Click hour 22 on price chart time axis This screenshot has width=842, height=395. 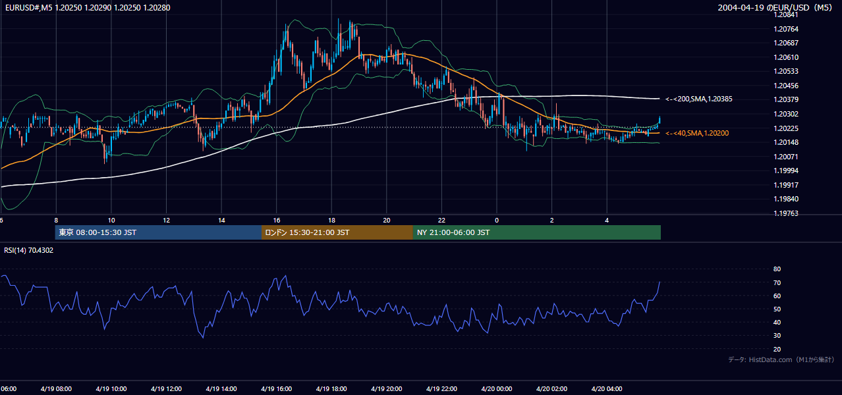441,220
